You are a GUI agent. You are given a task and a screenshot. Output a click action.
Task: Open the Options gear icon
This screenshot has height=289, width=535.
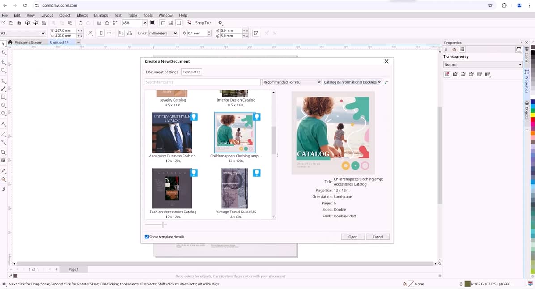point(220,23)
